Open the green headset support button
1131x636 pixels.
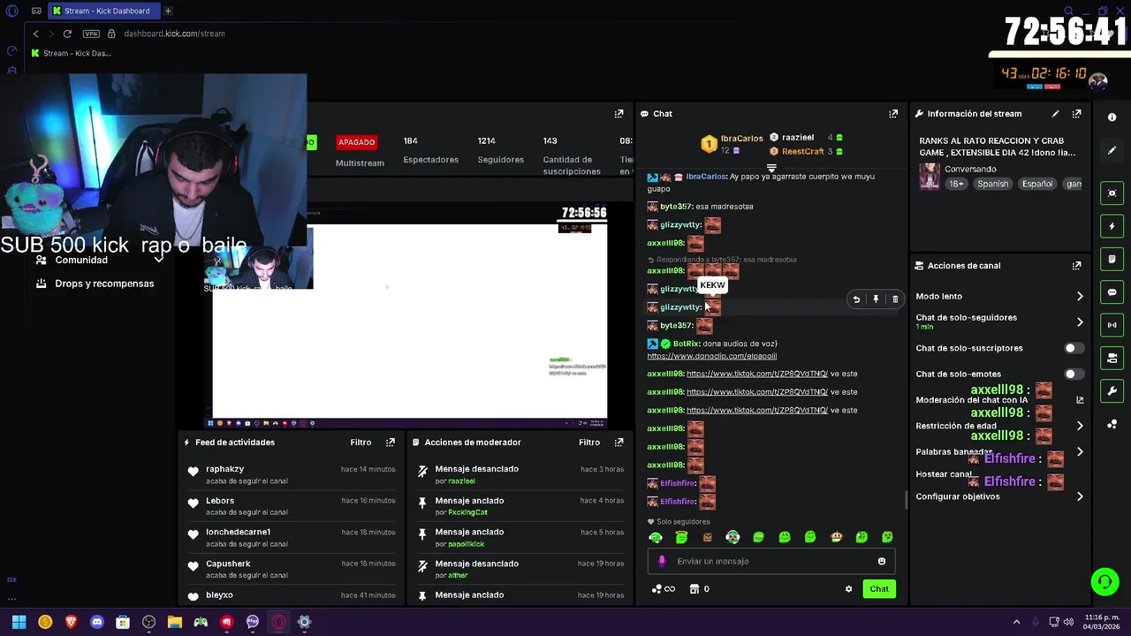click(x=1104, y=581)
